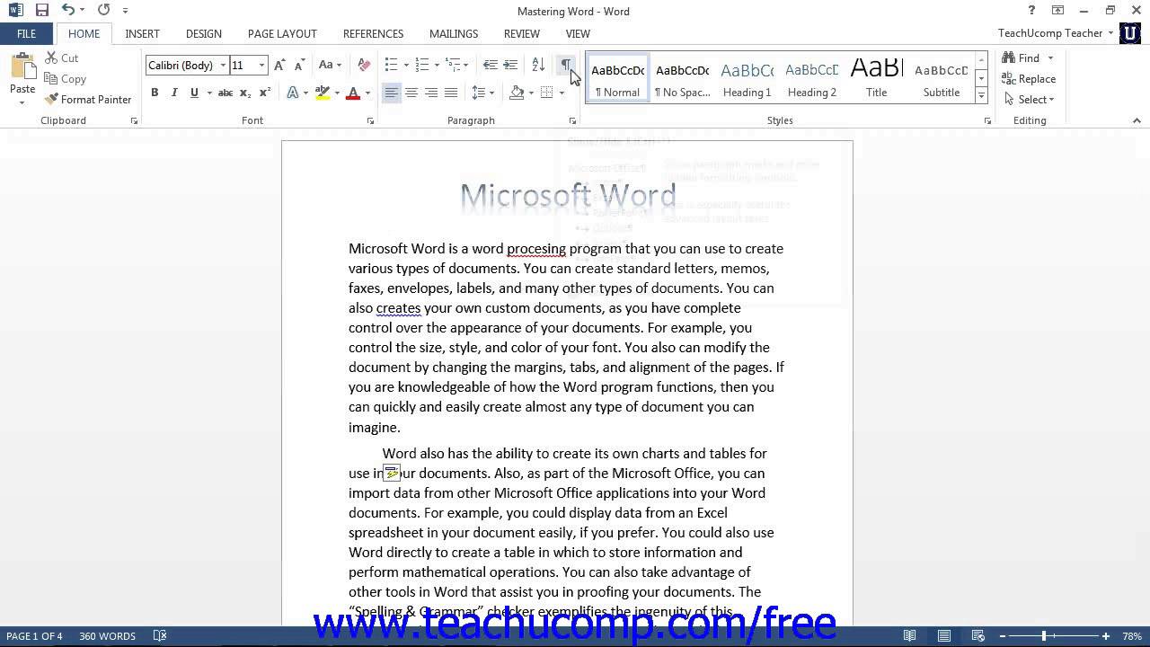Open Paragraph dialog box launcher

point(572,120)
